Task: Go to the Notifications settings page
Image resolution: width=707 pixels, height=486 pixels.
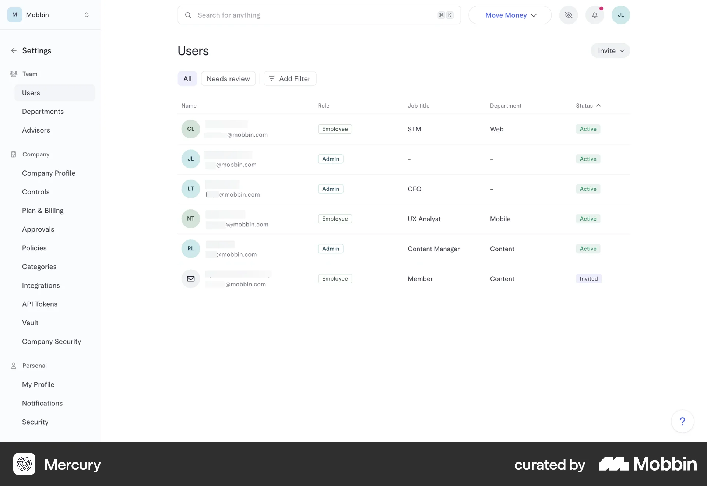Action: point(42,403)
